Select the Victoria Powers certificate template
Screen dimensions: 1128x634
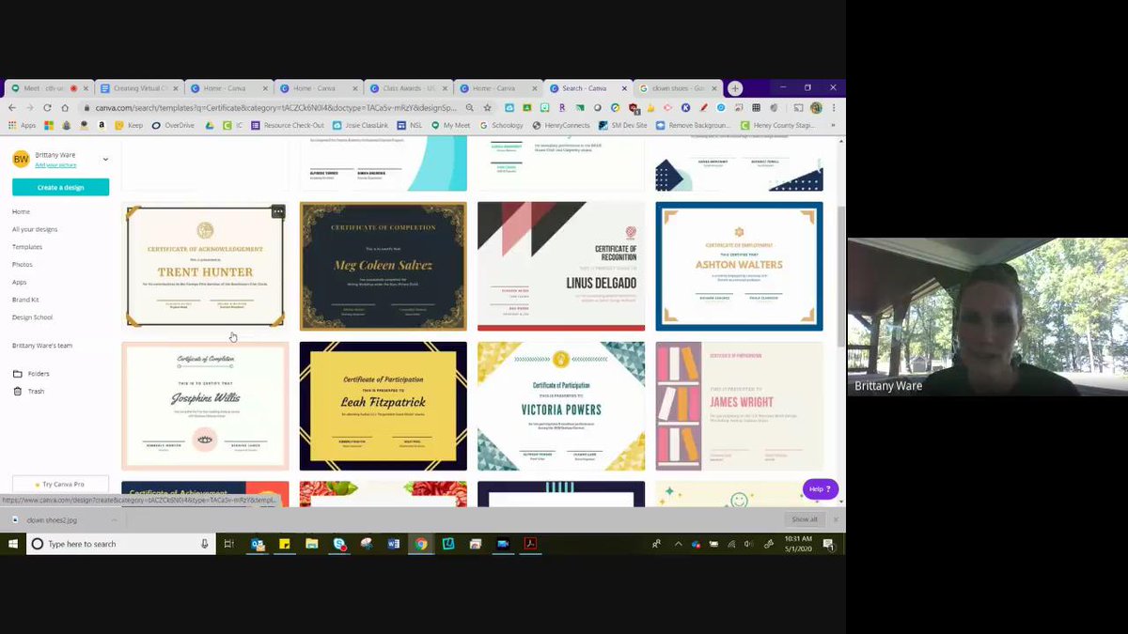[560, 406]
